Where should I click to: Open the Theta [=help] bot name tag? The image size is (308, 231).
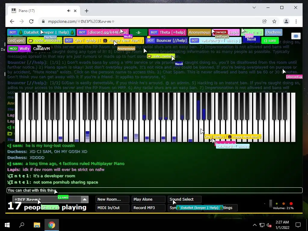167,32
